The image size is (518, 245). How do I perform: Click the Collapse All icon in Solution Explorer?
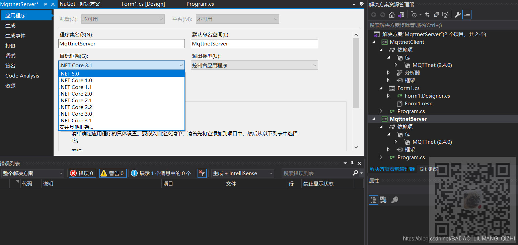pos(437,14)
